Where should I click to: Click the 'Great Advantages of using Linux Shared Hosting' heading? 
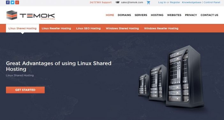tap(59, 66)
